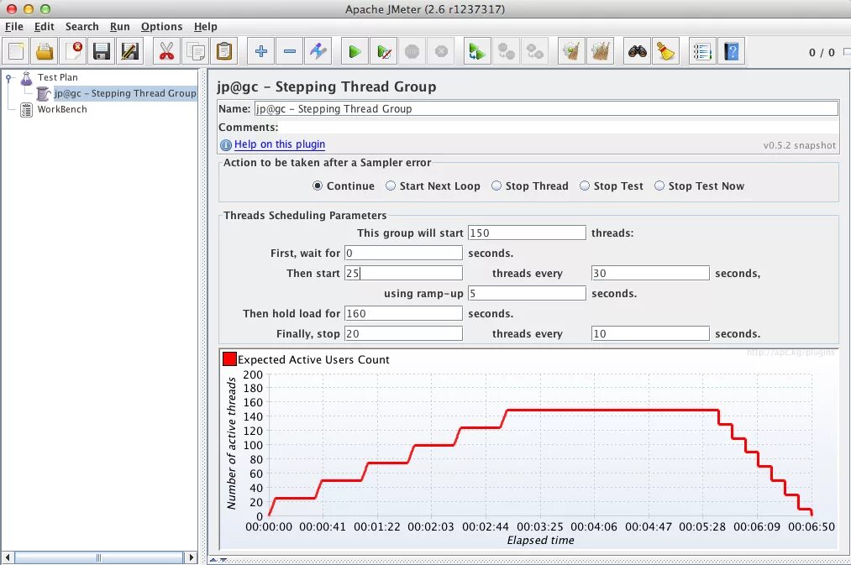Image resolution: width=851 pixels, height=565 pixels.
Task: Clear results with the single broom icon
Action: pyautogui.click(x=571, y=51)
